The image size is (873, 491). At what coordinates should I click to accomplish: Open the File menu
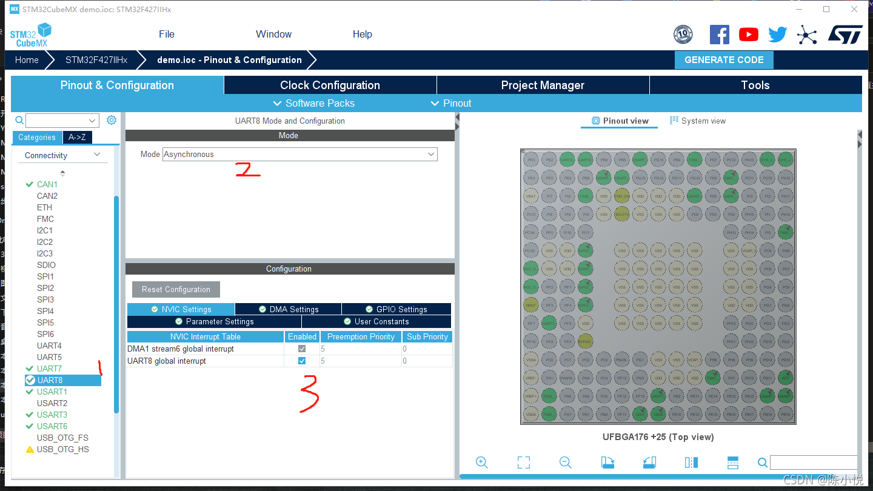167,34
